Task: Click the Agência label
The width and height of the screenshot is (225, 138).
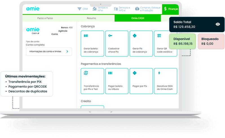Action: [x=63, y=31]
